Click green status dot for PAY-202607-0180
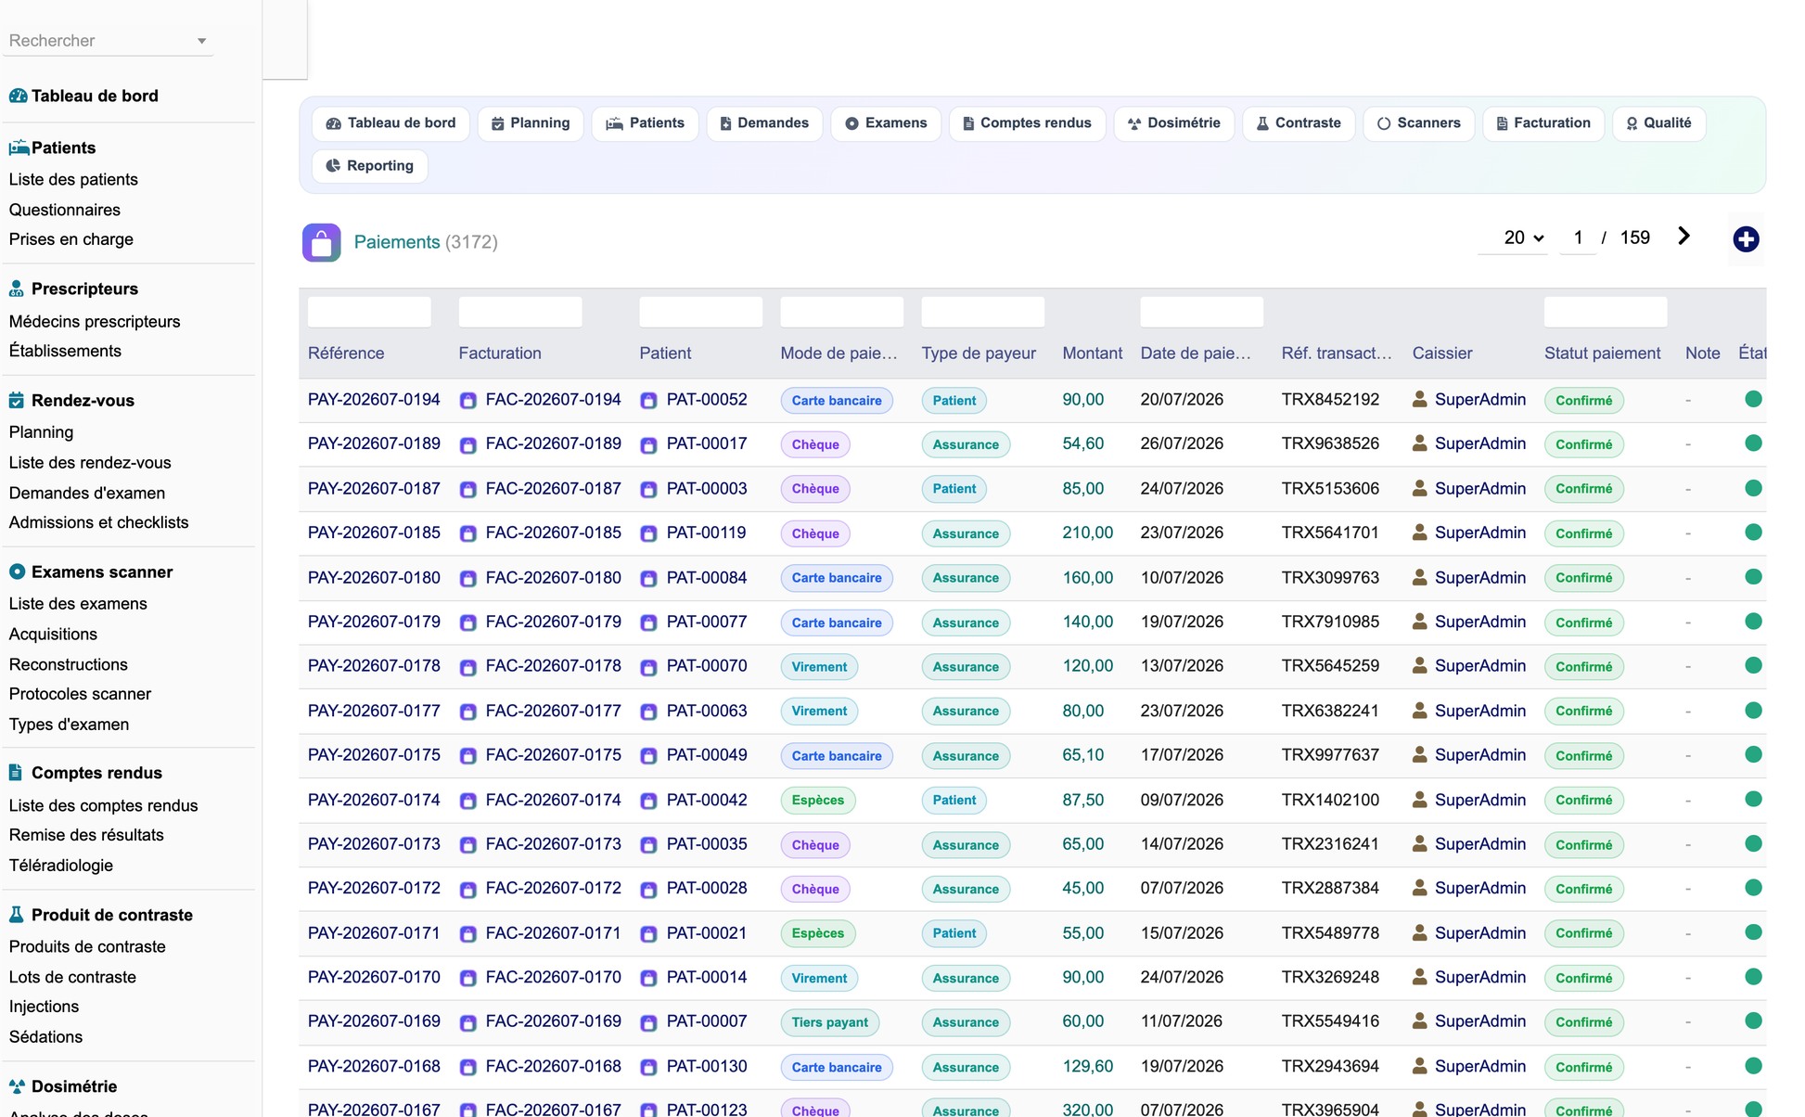This screenshot has width=1805, height=1117. [x=1753, y=577]
